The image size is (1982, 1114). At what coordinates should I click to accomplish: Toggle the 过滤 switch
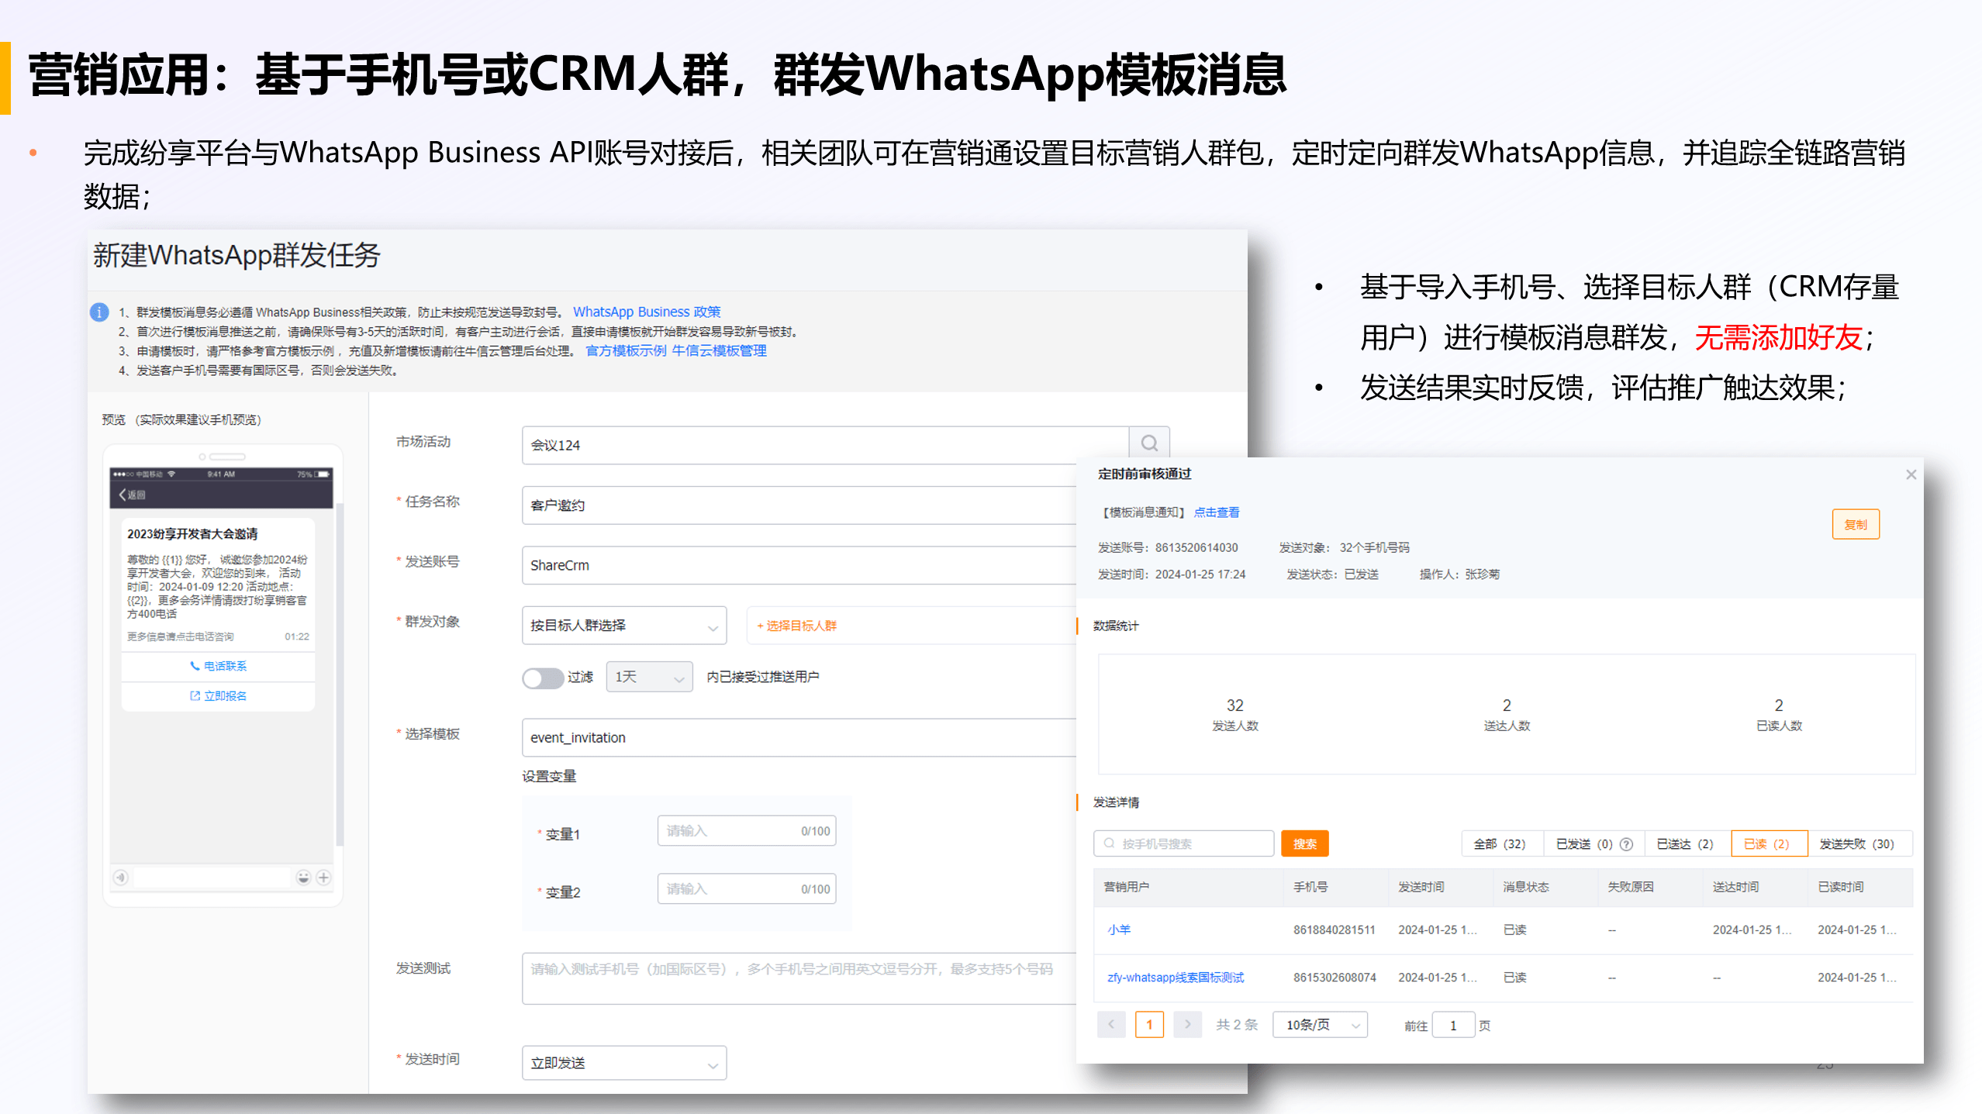click(543, 678)
